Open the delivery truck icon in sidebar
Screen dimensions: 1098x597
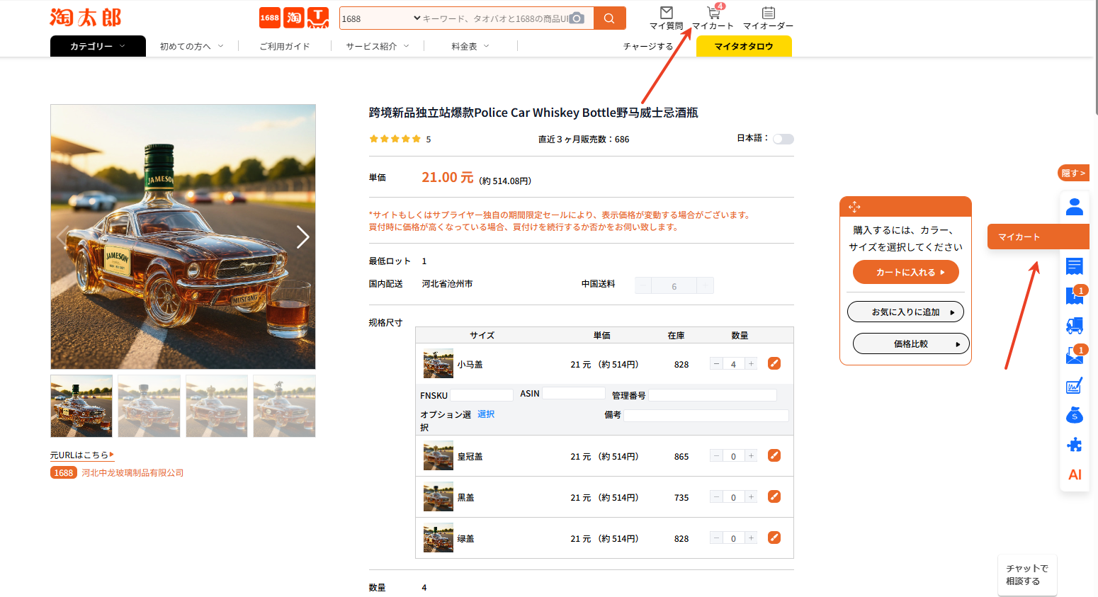(1075, 326)
